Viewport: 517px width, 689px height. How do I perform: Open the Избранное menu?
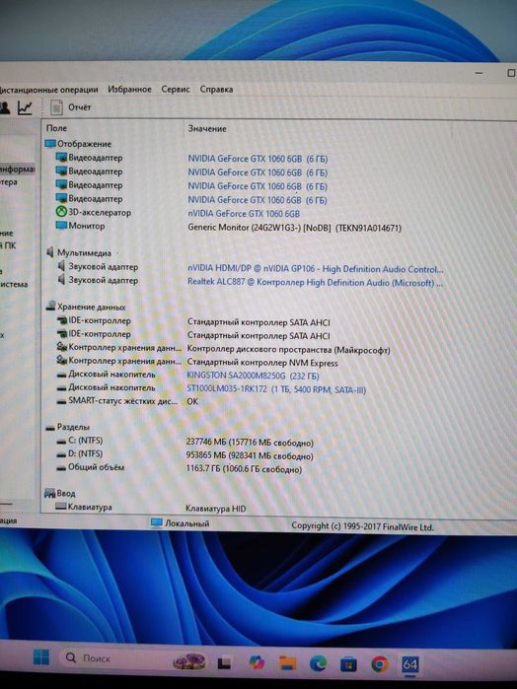pos(129,89)
